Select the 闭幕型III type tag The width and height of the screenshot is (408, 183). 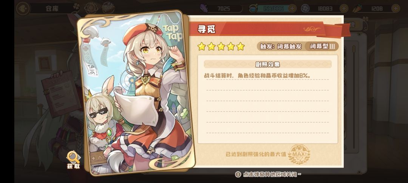tap(322, 46)
